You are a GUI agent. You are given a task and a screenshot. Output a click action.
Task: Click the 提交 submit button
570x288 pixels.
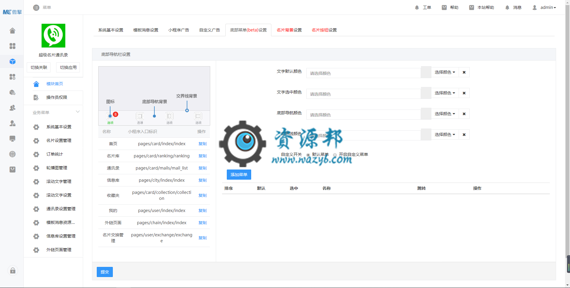(105, 272)
